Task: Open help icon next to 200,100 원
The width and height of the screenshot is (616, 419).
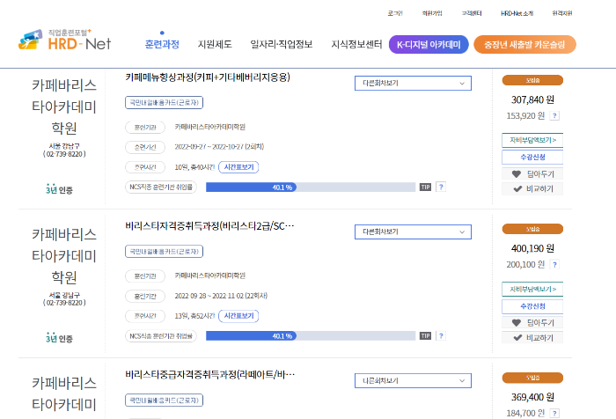Action: pos(554,265)
